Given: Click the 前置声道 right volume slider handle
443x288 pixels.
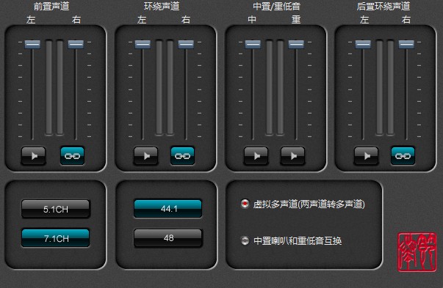Looking at the screenshot, I should pos(76,44).
